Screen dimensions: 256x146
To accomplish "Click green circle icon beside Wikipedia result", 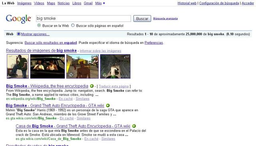I will [x=92, y=86].
